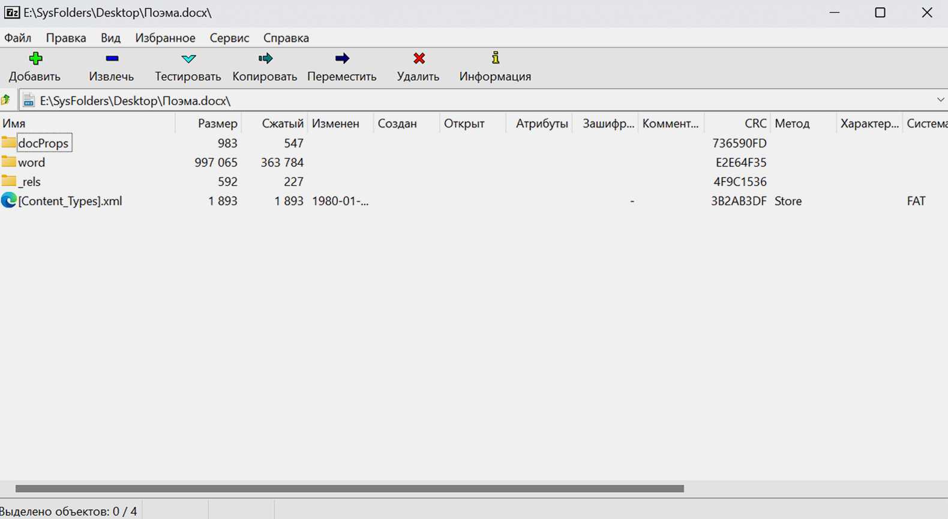Click the blue minus Extract icon

click(x=112, y=58)
